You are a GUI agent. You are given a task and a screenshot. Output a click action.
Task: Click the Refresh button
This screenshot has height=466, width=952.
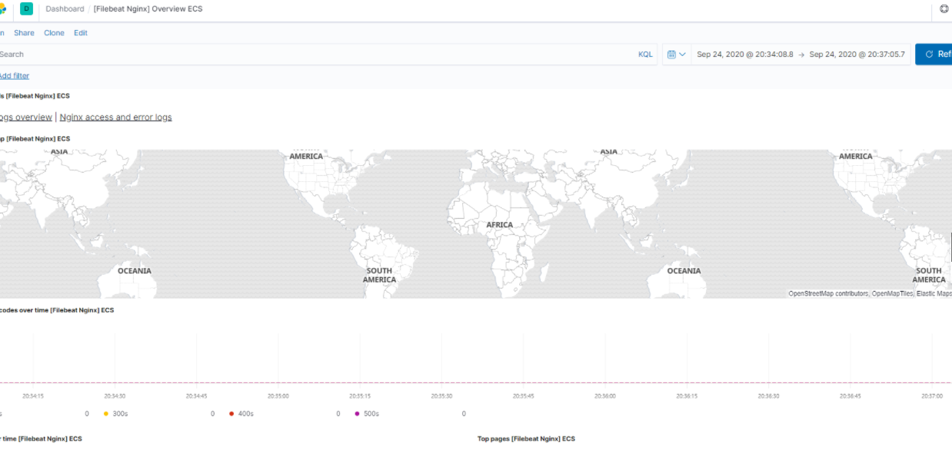[x=934, y=55]
